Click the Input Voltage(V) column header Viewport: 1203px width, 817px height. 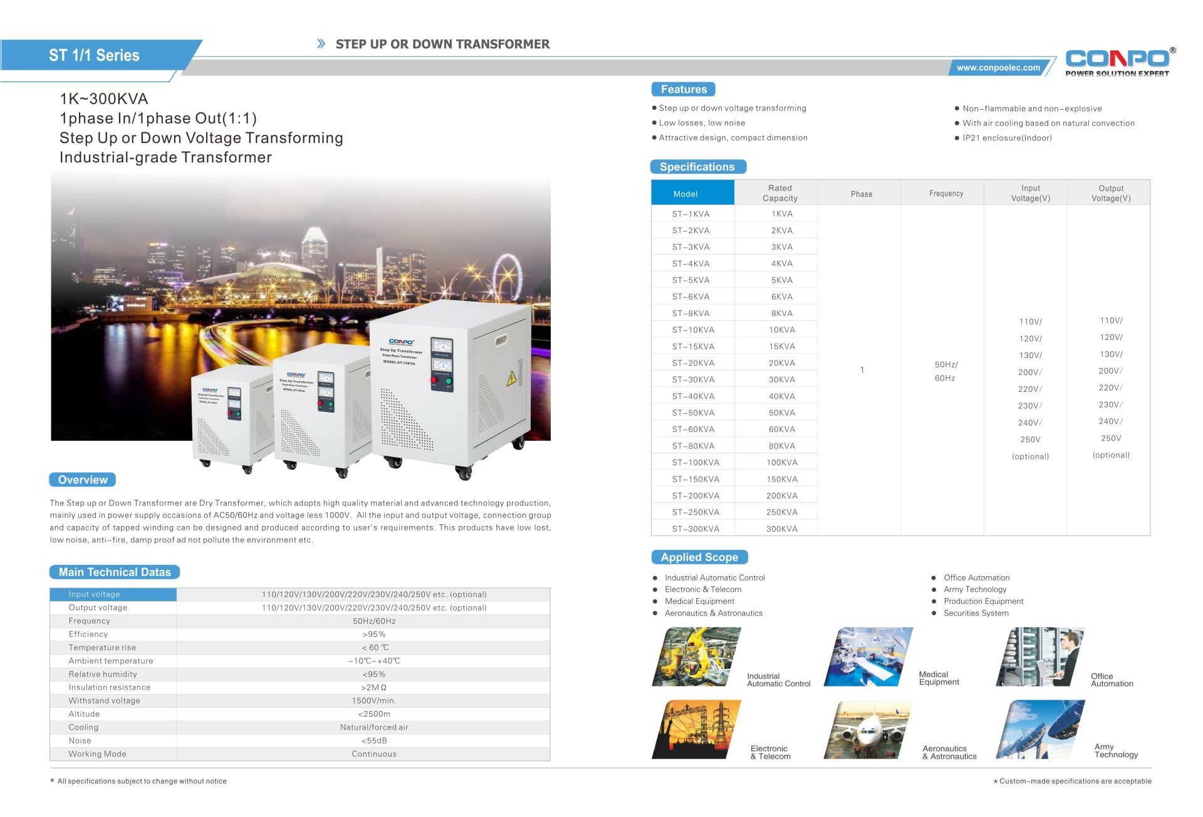point(1026,192)
